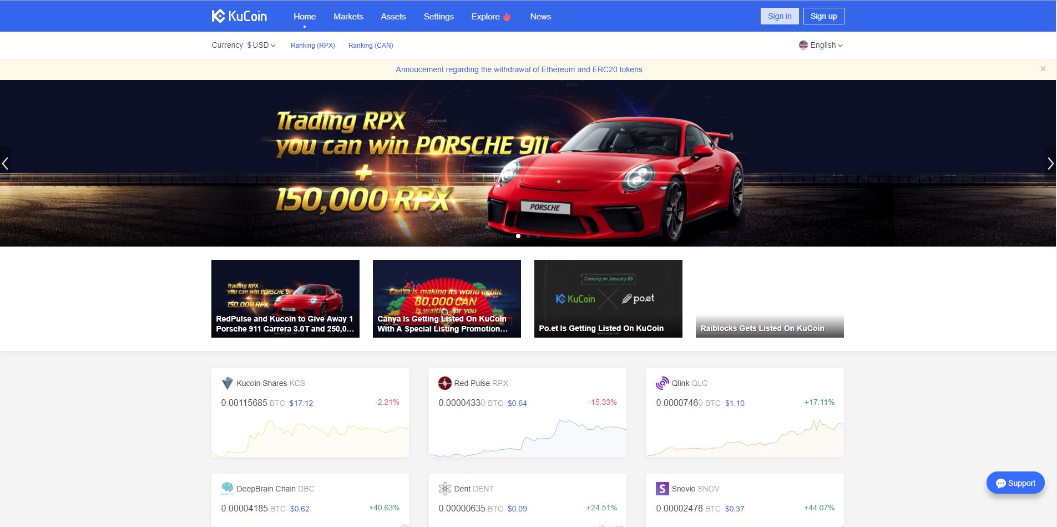The width and height of the screenshot is (1057, 527).
Task: Click the Kucoin Shares -2.21% change
Action: click(x=387, y=402)
